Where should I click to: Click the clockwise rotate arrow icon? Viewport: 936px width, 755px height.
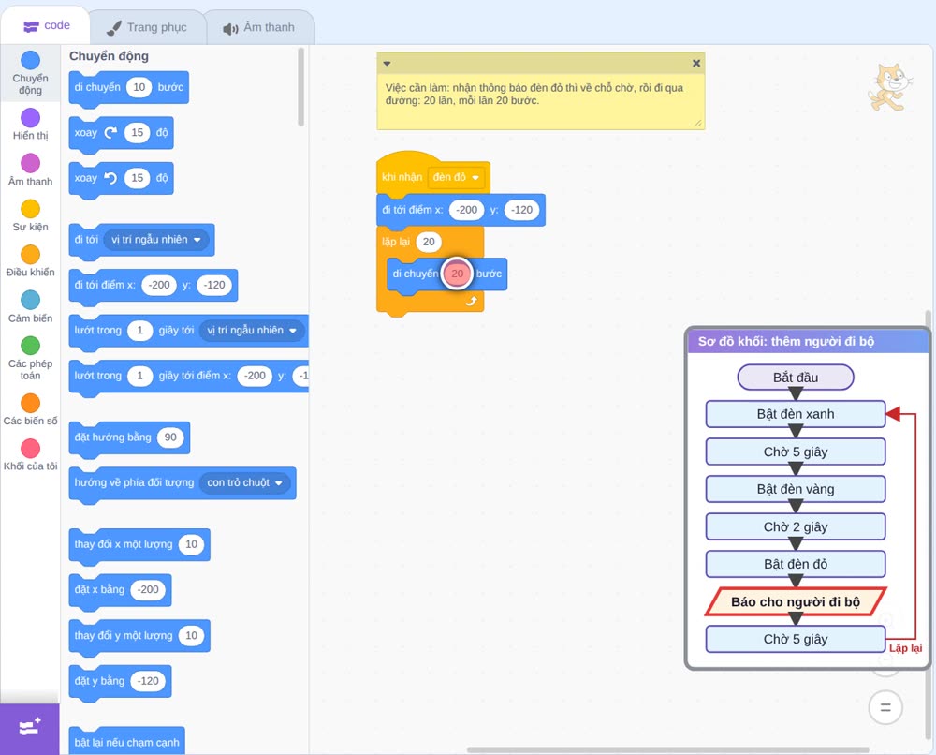pos(110,133)
